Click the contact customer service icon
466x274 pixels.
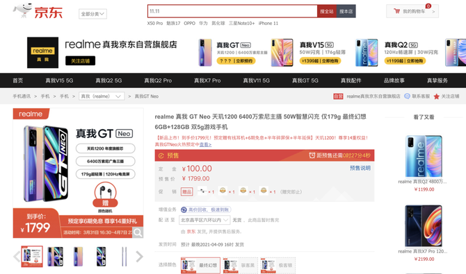pos(407,96)
